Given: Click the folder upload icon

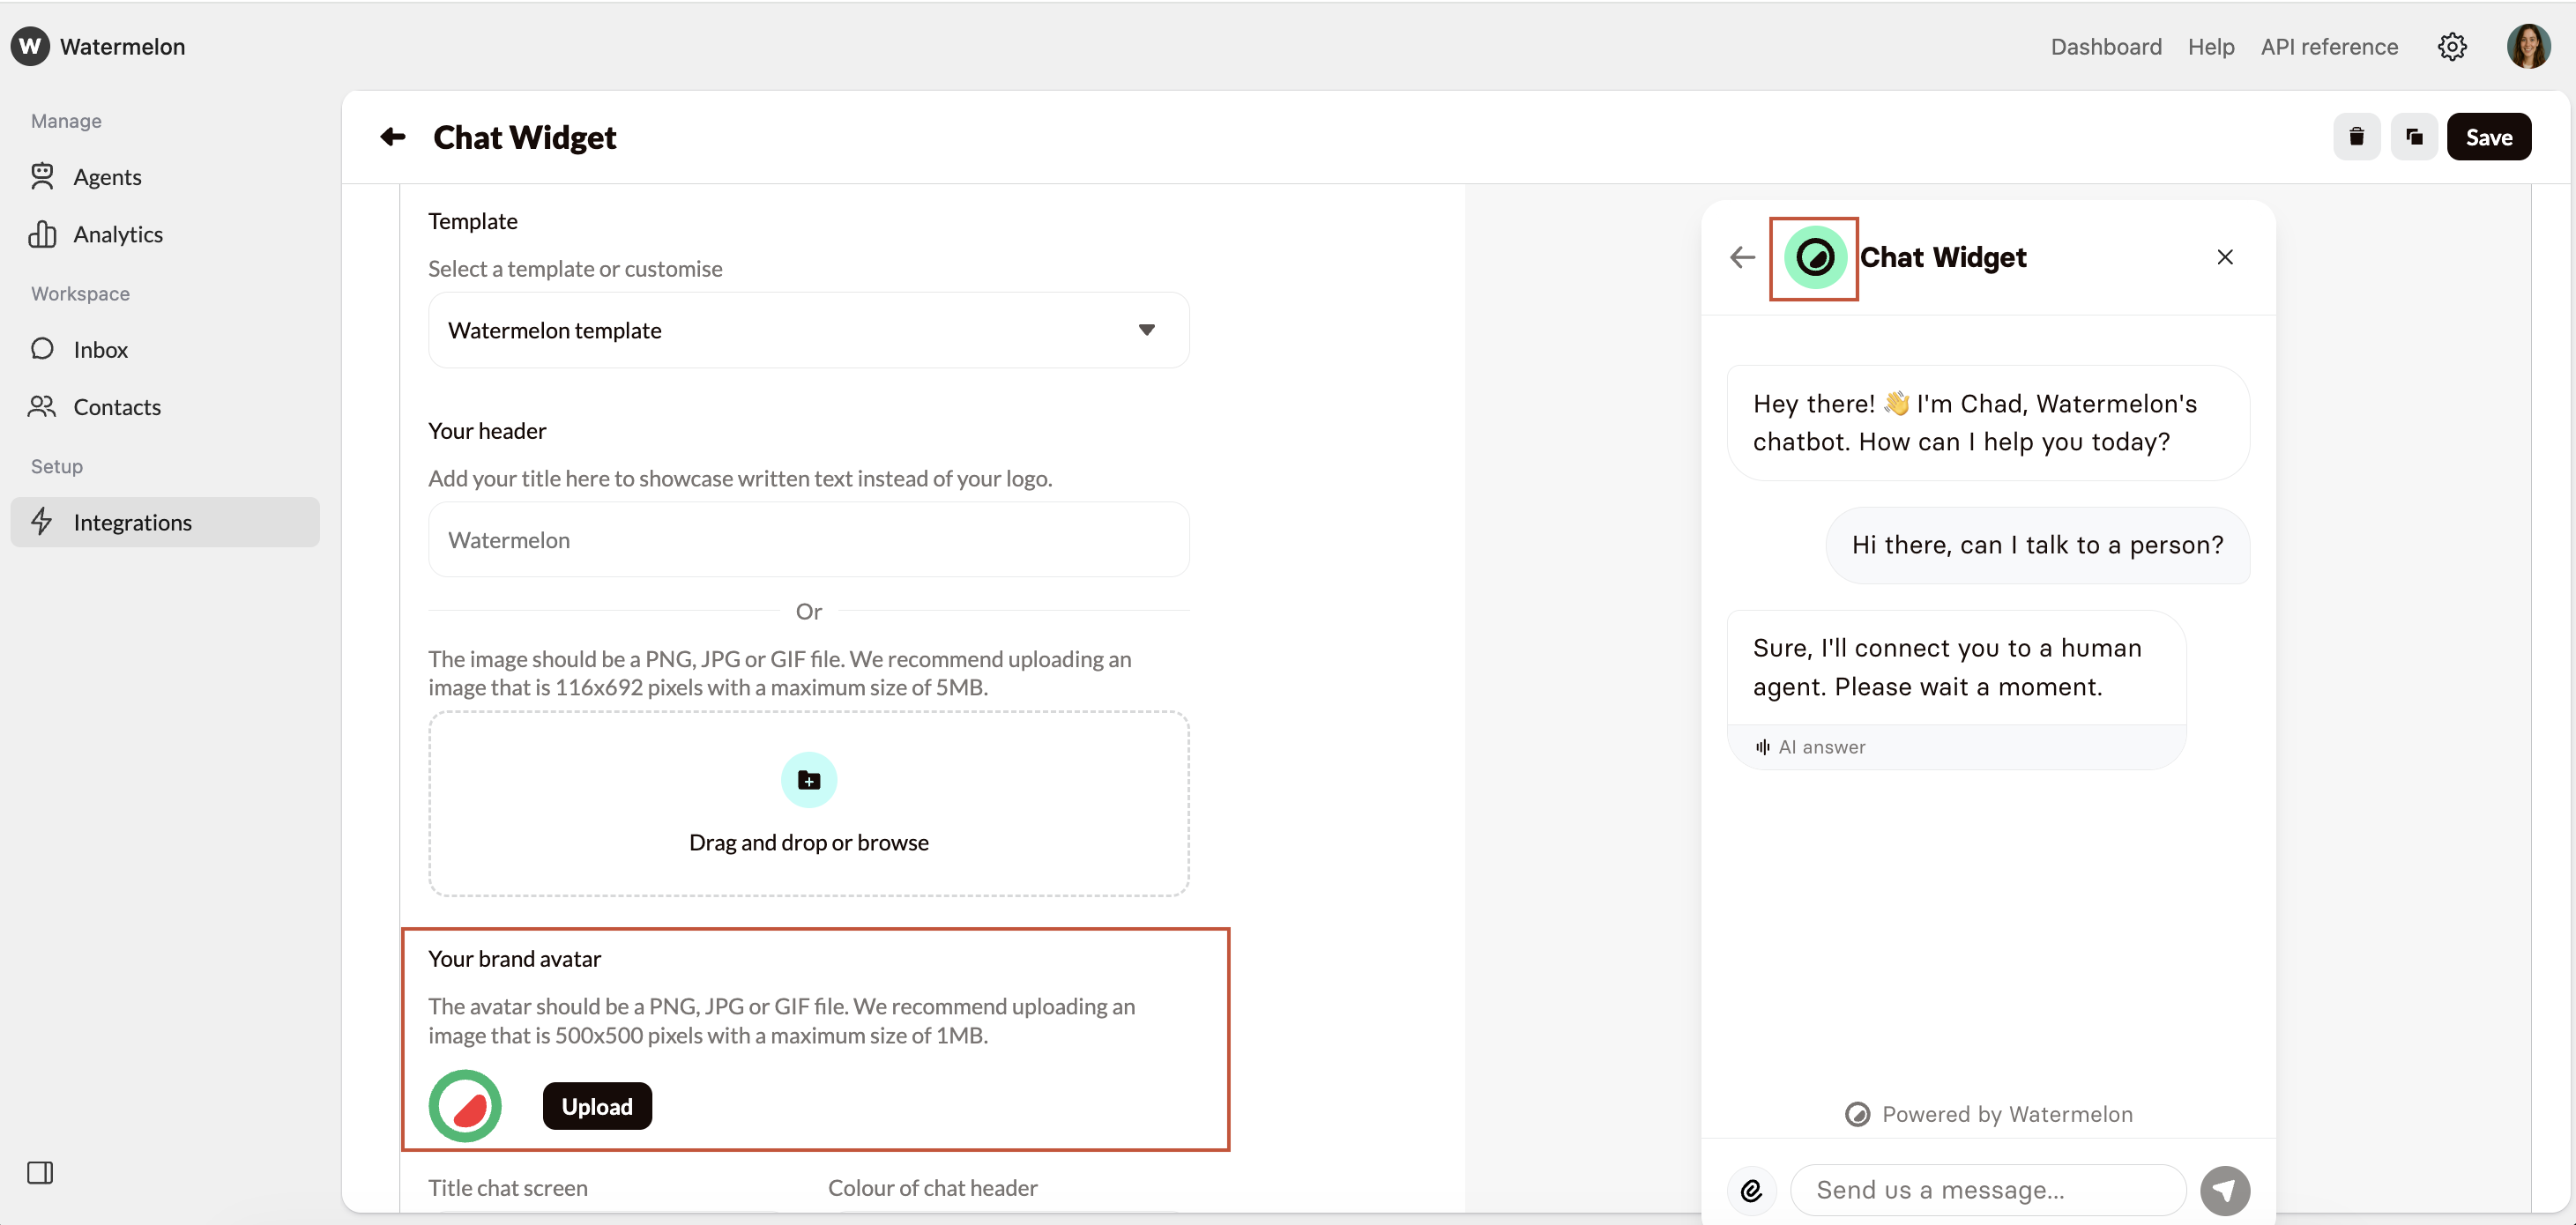Looking at the screenshot, I should (808, 780).
